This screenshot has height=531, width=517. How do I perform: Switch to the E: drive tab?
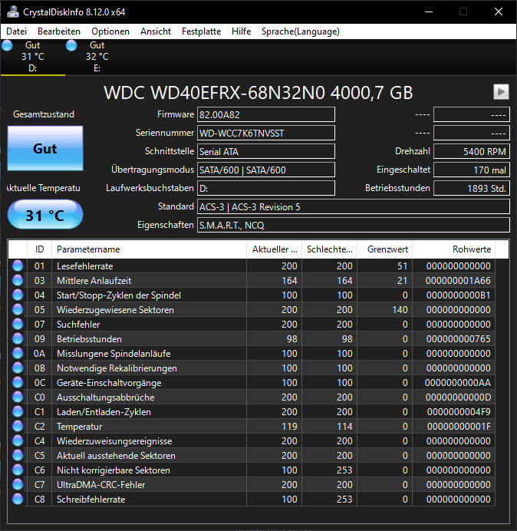[97, 57]
